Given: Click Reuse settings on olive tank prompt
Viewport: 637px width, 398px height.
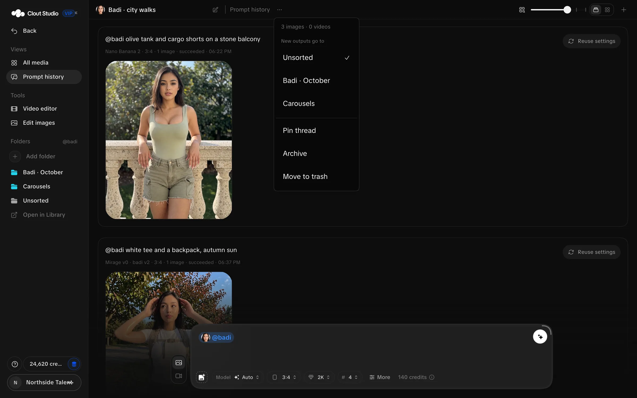Looking at the screenshot, I should pyautogui.click(x=591, y=41).
